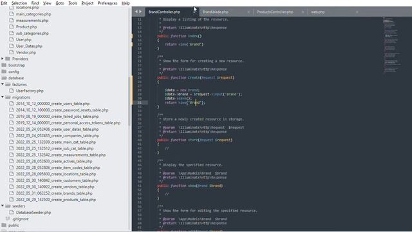This screenshot has width=412, height=232.
Task: Click the bootstrap folder icon
Action: click(4, 65)
